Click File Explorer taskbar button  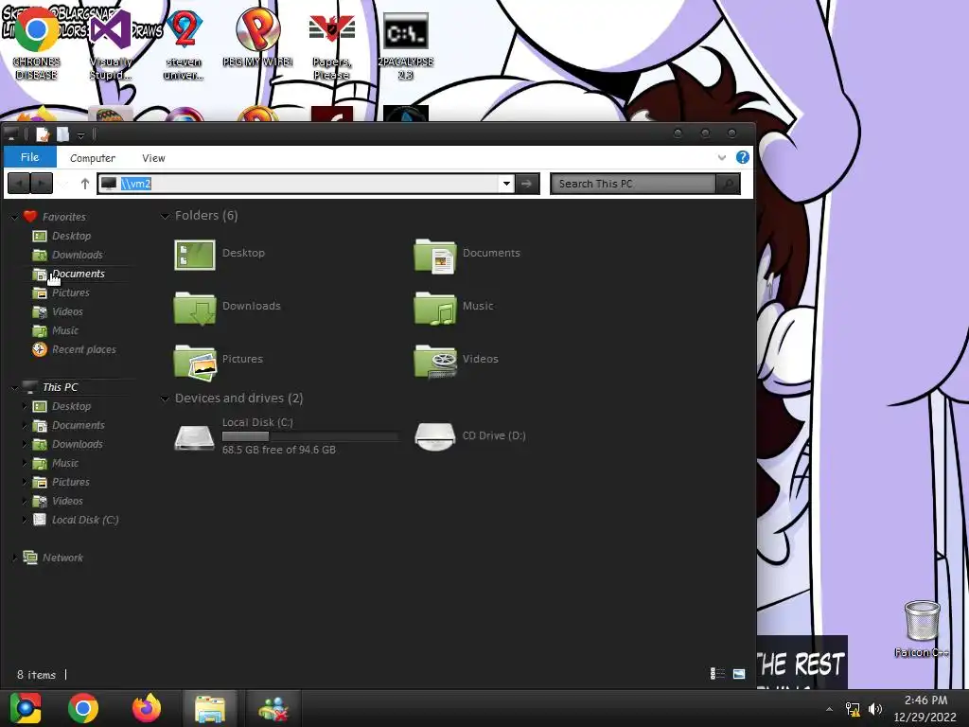(x=210, y=708)
